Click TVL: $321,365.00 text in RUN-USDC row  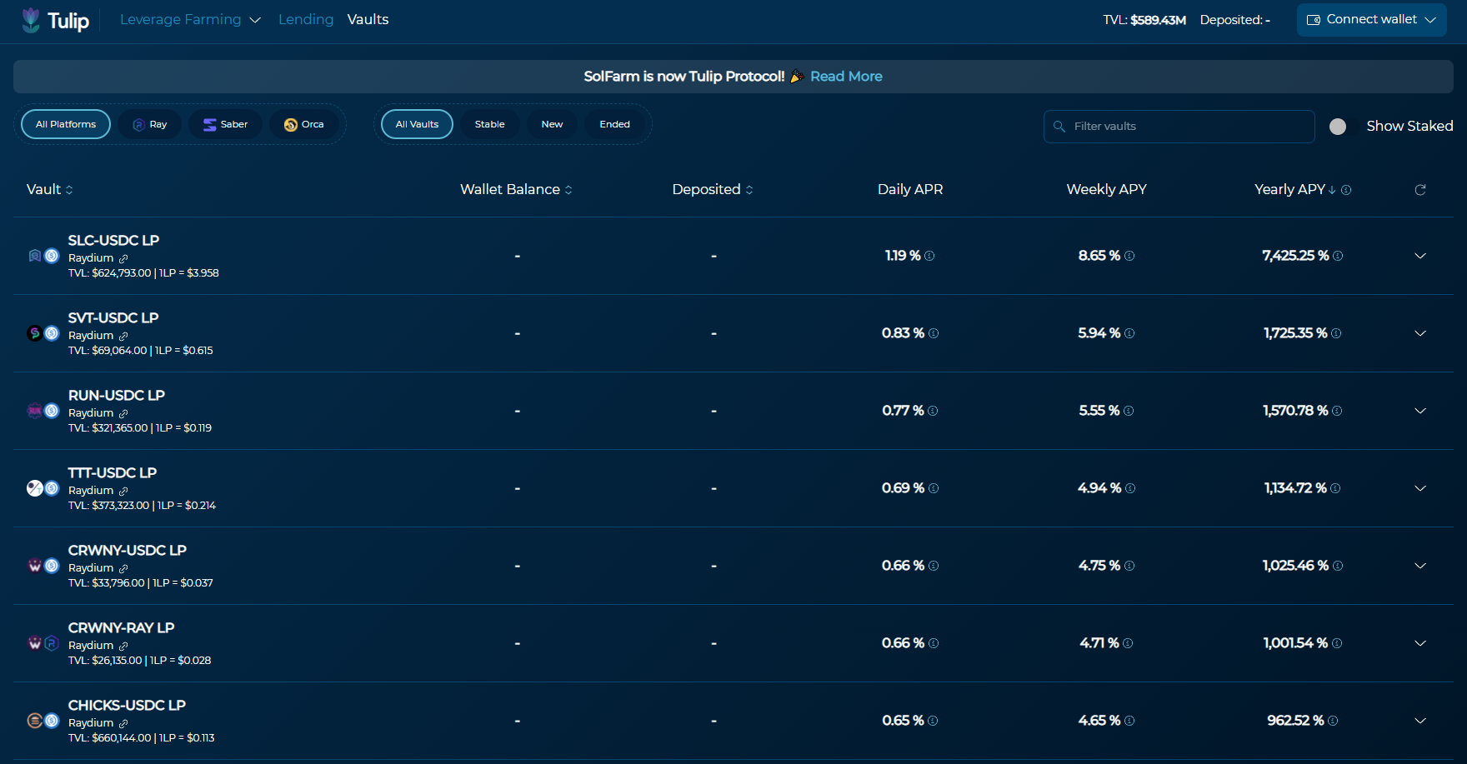click(108, 428)
